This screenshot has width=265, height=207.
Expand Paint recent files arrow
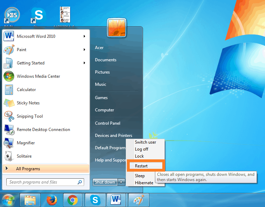click(84, 49)
